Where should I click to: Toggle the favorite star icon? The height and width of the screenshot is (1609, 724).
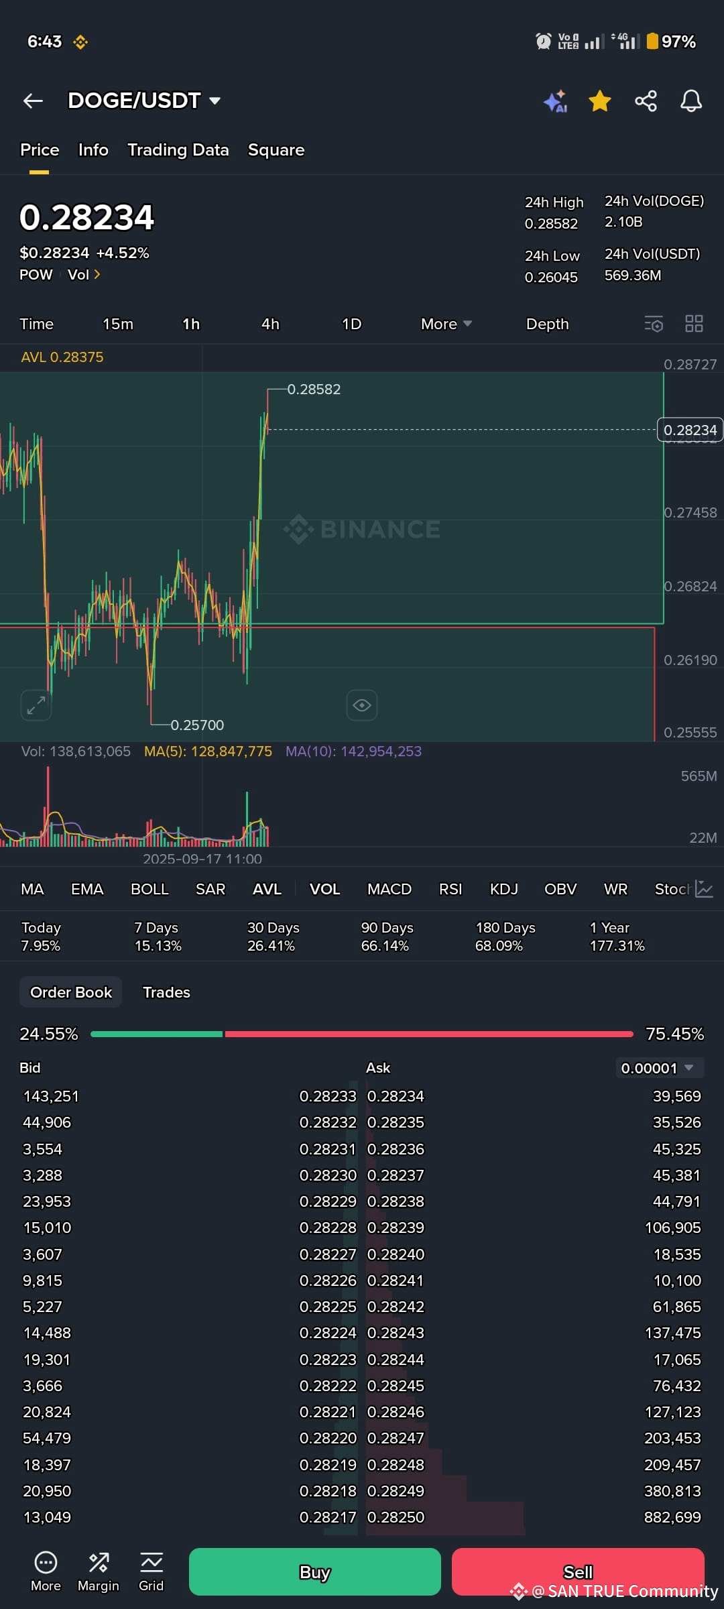600,101
